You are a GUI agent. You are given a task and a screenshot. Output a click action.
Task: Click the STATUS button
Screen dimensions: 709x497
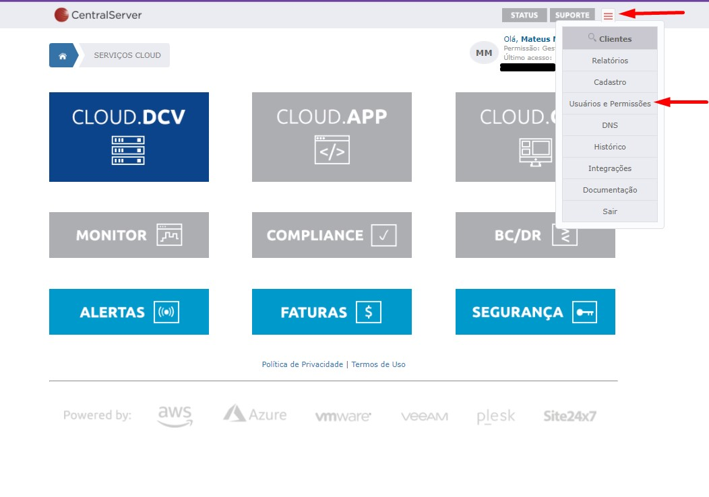(x=524, y=15)
